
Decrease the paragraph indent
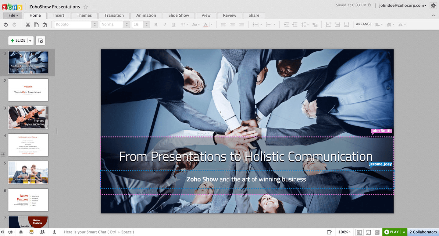[286, 25]
